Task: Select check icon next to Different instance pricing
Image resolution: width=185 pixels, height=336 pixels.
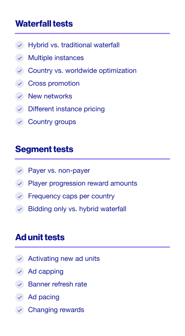Action: coord(19,109)
